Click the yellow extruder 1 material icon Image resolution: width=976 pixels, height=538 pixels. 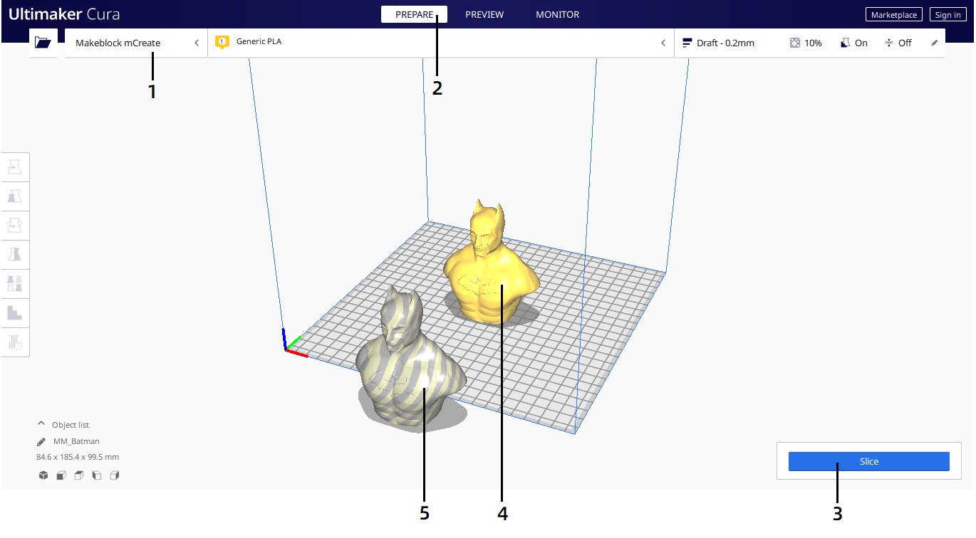pyautogui.click(x=222, y=43)
